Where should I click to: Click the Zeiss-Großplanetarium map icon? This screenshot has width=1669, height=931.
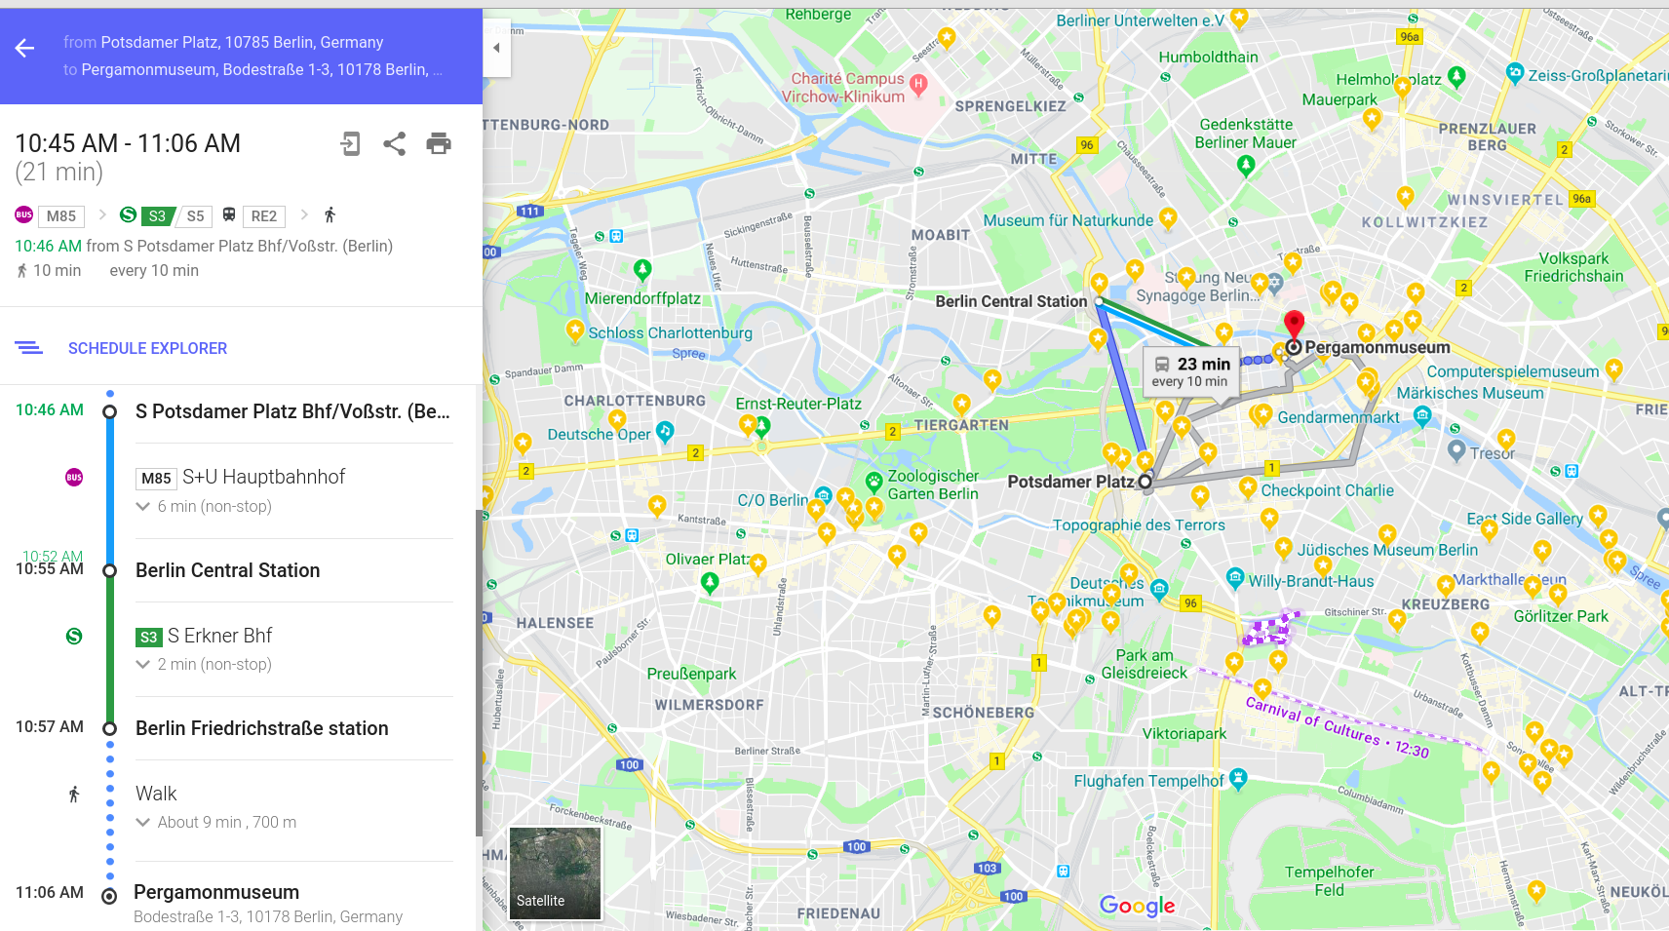pyautogui.click(x=1514, y=72)
